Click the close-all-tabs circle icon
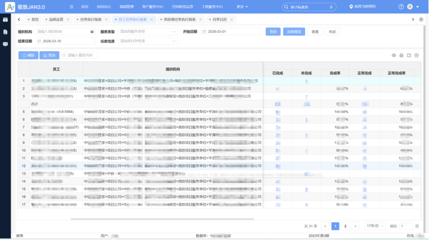Viewport: 429px width, 240px height. (421, 20)
